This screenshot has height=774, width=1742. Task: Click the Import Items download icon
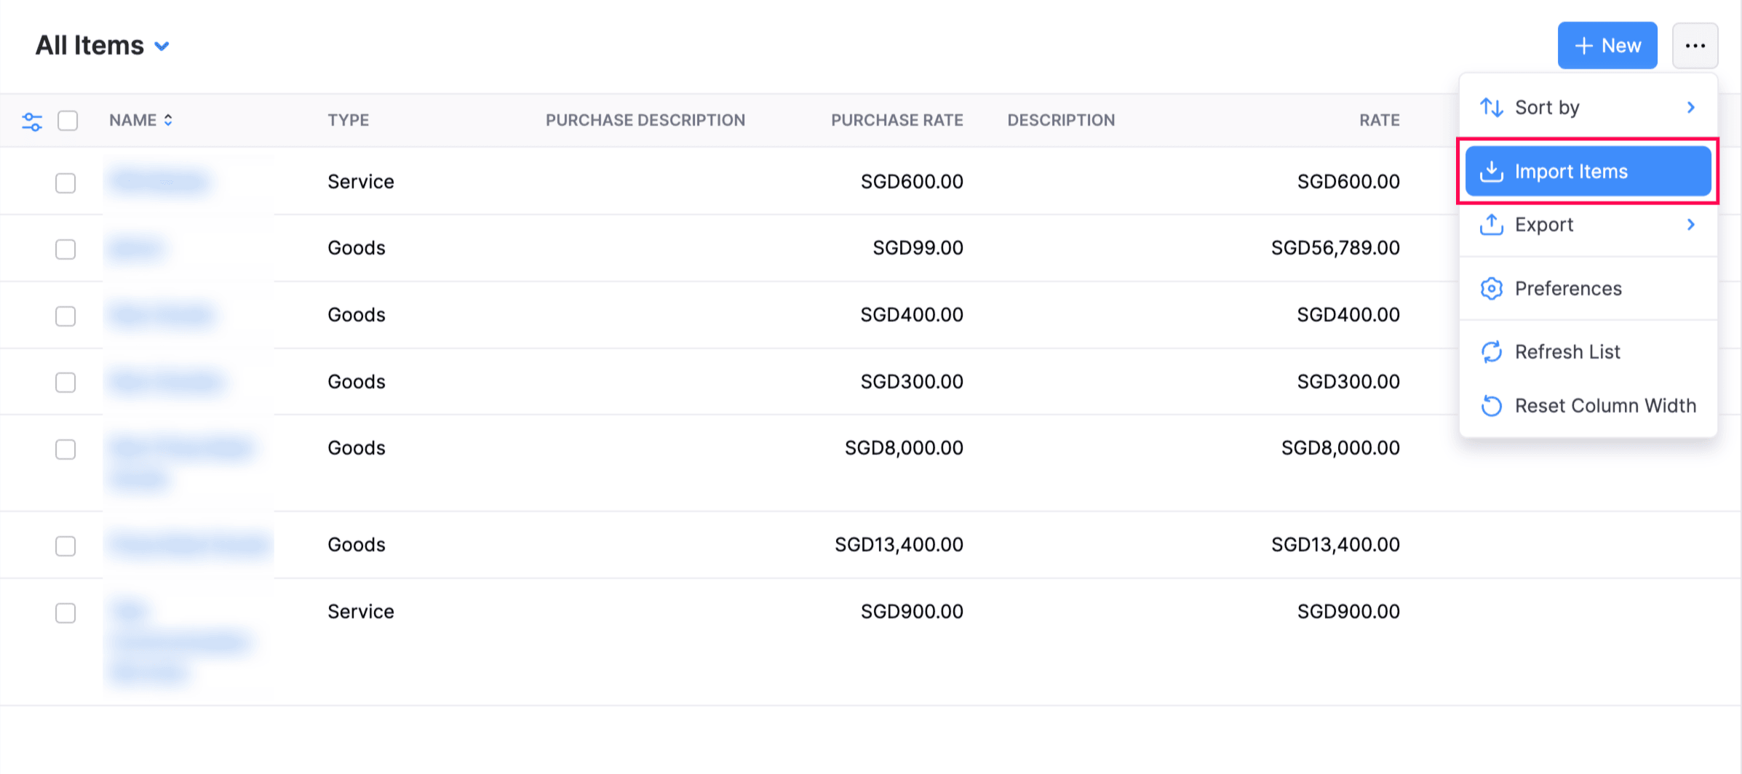tap(1492, 171)
